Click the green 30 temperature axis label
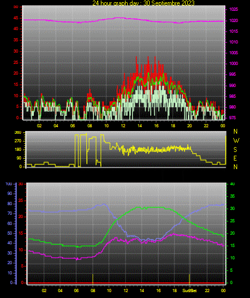 point(232,208)
